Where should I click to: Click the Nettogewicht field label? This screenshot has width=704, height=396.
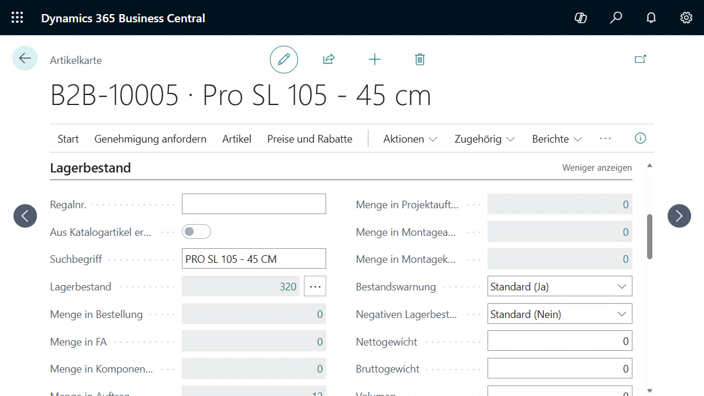pyautogui.click(x=387, y=341)
